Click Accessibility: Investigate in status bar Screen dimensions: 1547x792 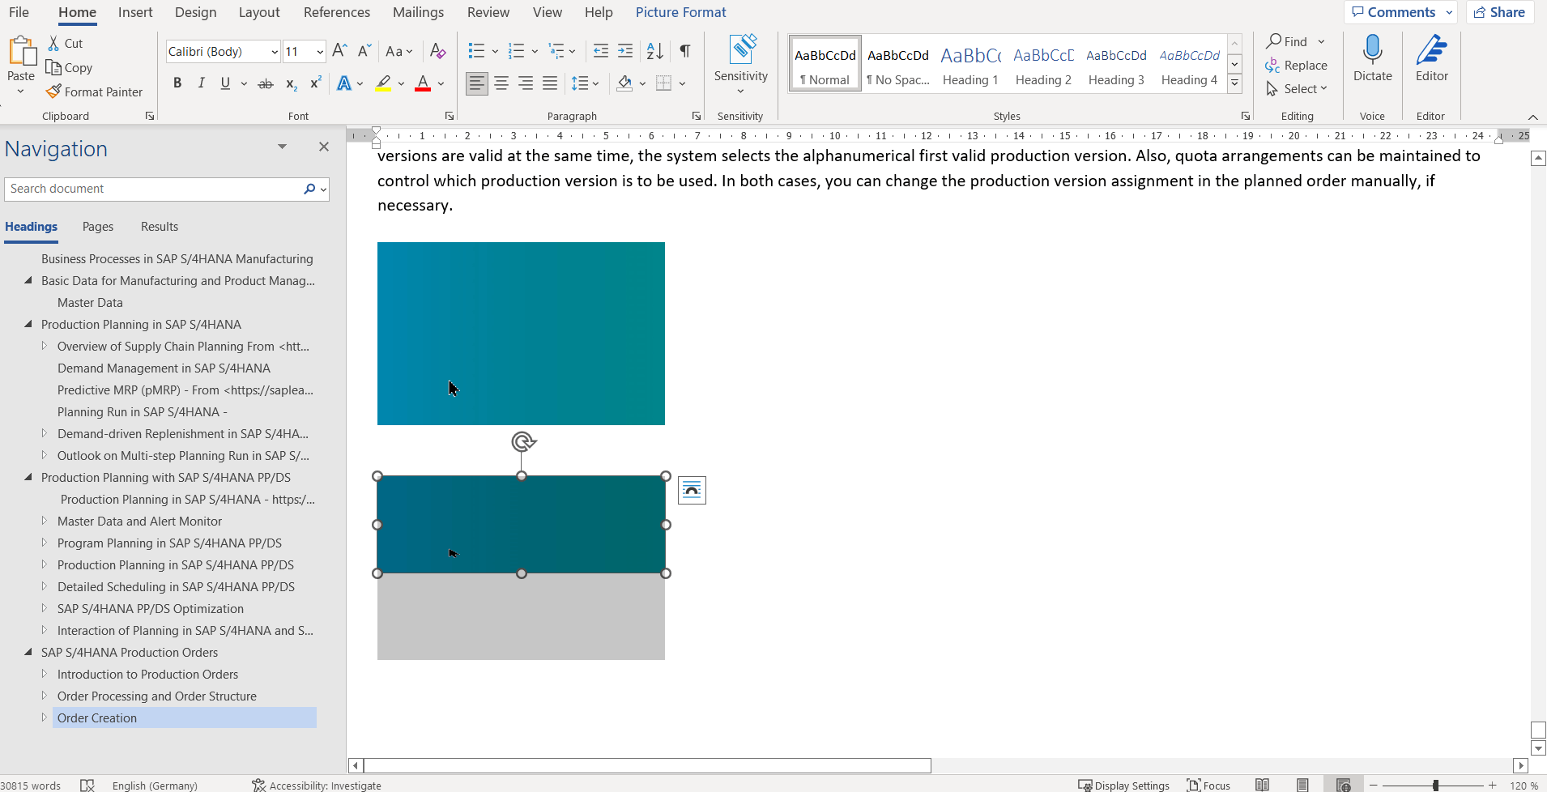(x=317, y=785)
